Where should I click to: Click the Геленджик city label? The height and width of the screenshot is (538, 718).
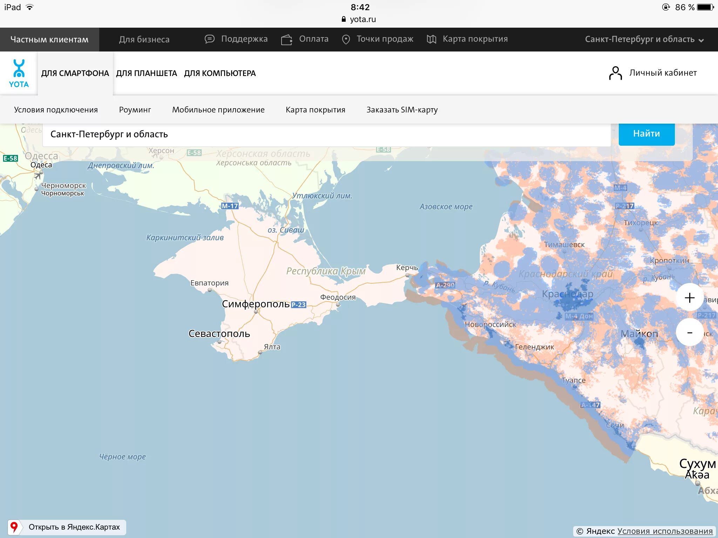coord(535,347)
